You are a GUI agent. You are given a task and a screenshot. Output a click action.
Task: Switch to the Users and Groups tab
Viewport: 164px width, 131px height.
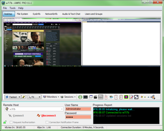pos(93,14)
